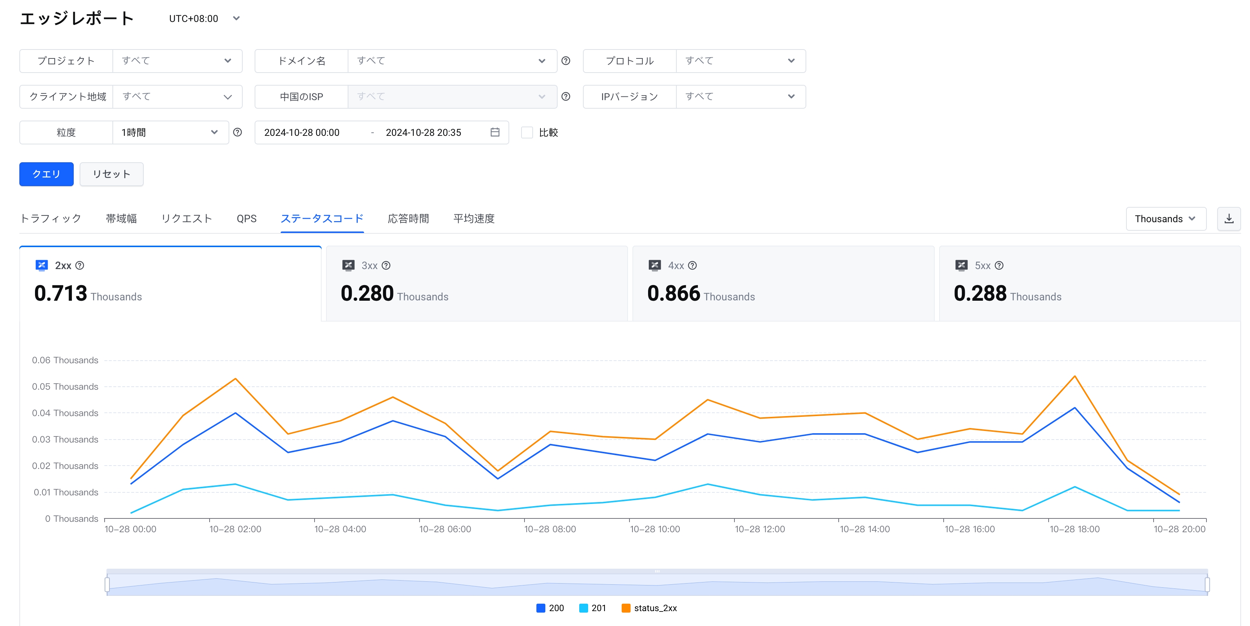Screen dimensions: 1250x626
Task: Select the 3xx status card
Action: [477, 283]
